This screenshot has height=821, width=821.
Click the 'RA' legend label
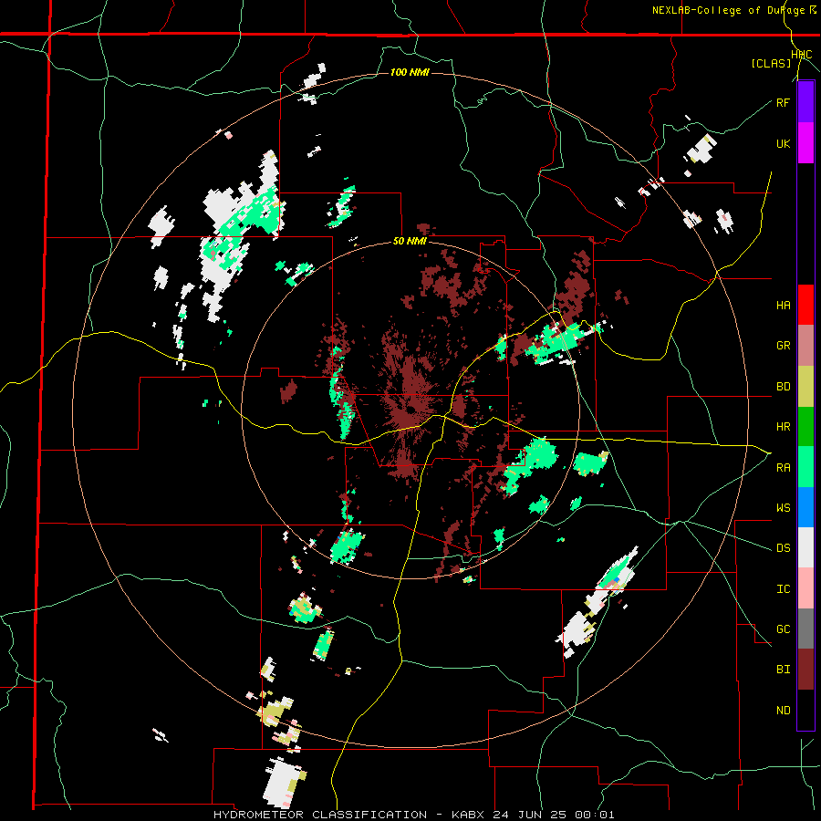click(783, 467)
